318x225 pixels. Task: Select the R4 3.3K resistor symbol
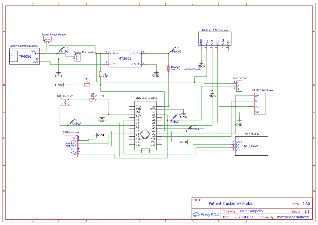tap(101, 74)
